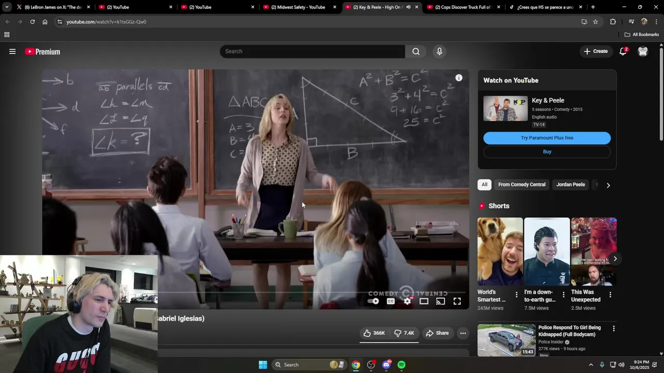Show hidden system tray icons
Viewport: 664px width, 373px height.
click(590, 365)
